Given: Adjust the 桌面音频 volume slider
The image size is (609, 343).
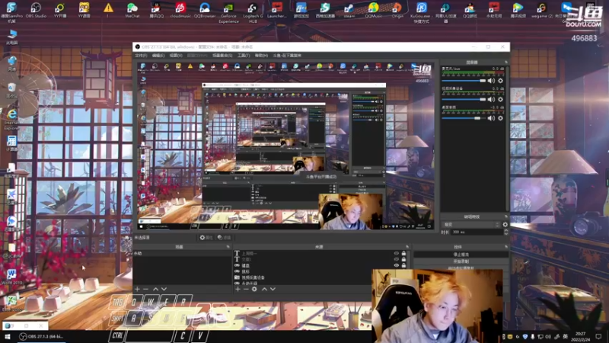Looking at the screenshot, I should 464,118.
